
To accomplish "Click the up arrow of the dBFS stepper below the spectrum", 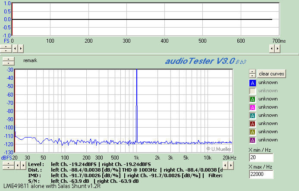I will [8, 163].
